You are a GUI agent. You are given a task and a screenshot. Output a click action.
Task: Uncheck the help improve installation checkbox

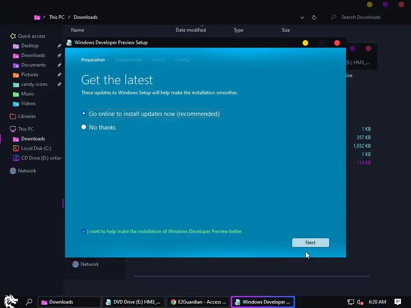(x=83, y=231)
